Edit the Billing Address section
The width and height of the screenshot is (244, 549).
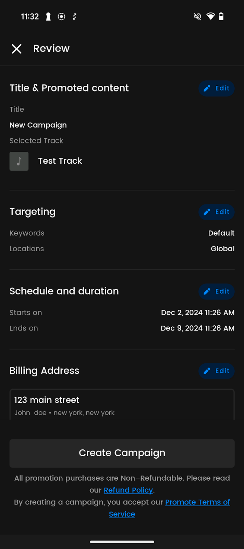pos(217,371)
